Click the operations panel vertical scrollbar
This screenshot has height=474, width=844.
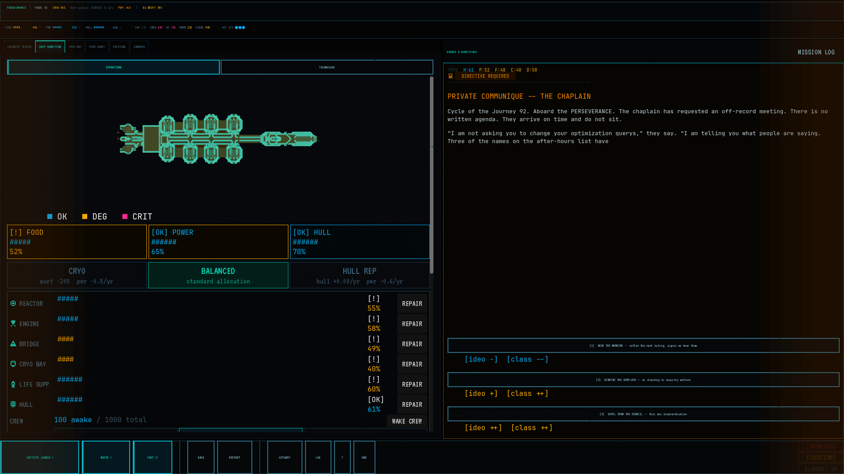(432, 175)
